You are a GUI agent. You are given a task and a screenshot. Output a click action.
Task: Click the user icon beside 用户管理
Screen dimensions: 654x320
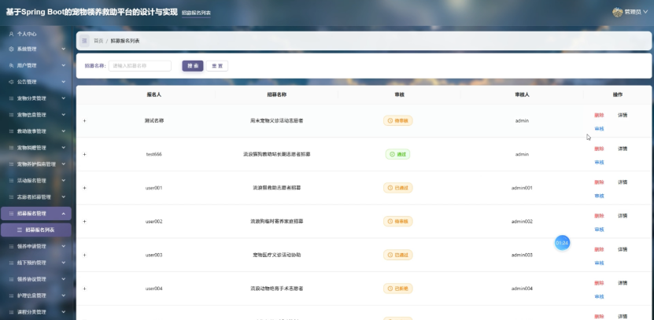tap(11, 65)
